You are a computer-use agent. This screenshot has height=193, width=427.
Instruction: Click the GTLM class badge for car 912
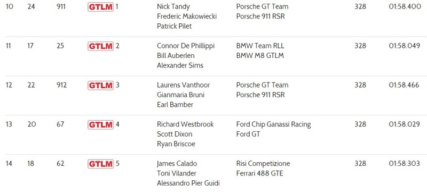[100, 86]
